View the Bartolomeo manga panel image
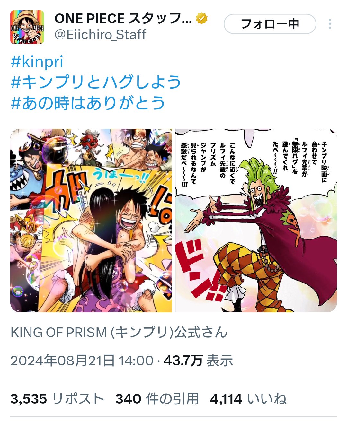This screenshot has height=426, width=347. click(x=256, y=221)
